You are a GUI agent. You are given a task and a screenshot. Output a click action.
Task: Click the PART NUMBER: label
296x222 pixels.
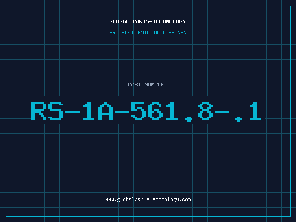tap(147, 84)
